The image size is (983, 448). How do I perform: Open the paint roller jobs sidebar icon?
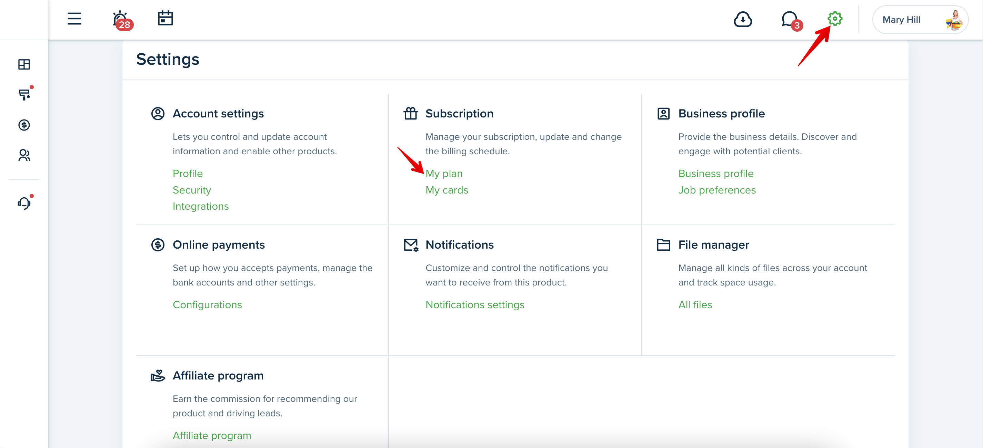coord(25,94)
